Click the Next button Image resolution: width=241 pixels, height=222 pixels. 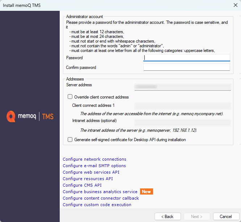pyautogui.click(x=197, y=217)
